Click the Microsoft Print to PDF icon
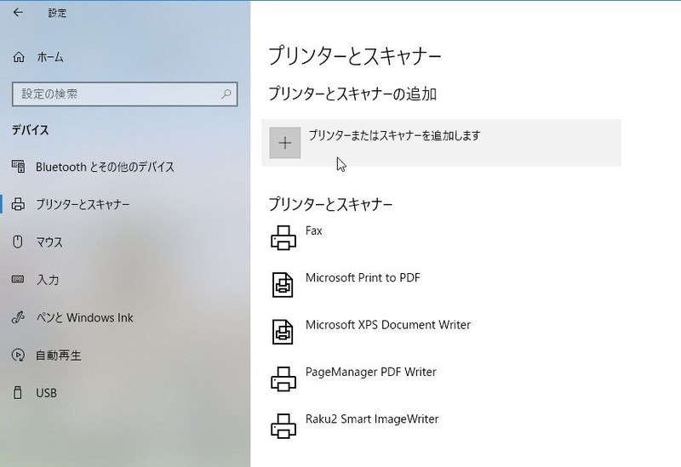This screenshot has width=681, height=467. pyautogui.click(x=283, y=285)
